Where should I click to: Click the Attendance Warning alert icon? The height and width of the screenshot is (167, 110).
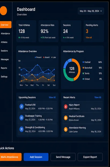point(66,129)
